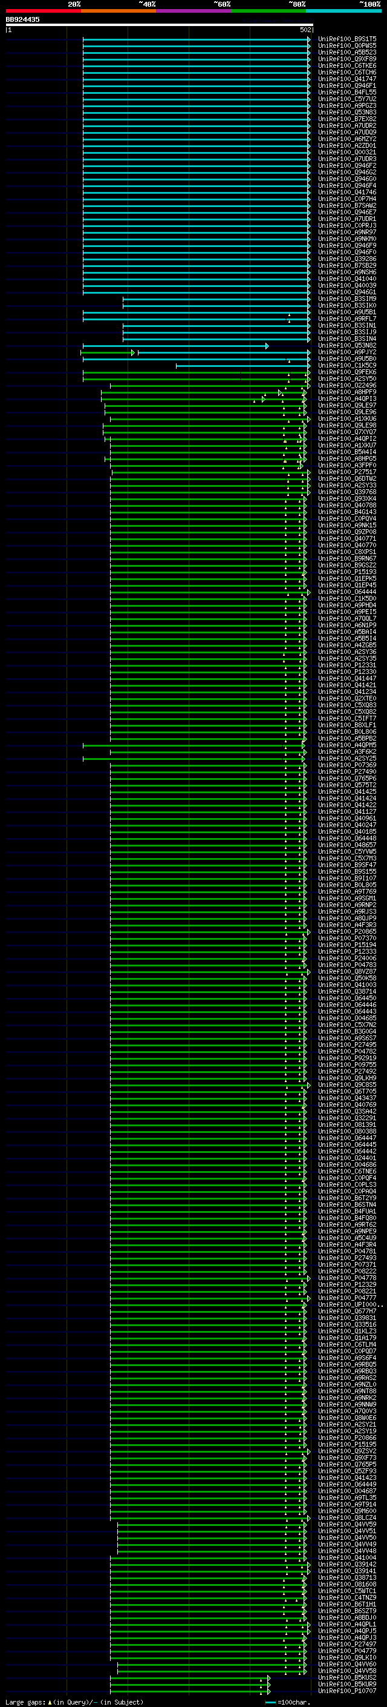Click the cyan ~100% identity legend segment
This screenshot has width=387, height=1707.
click(343, 11)
